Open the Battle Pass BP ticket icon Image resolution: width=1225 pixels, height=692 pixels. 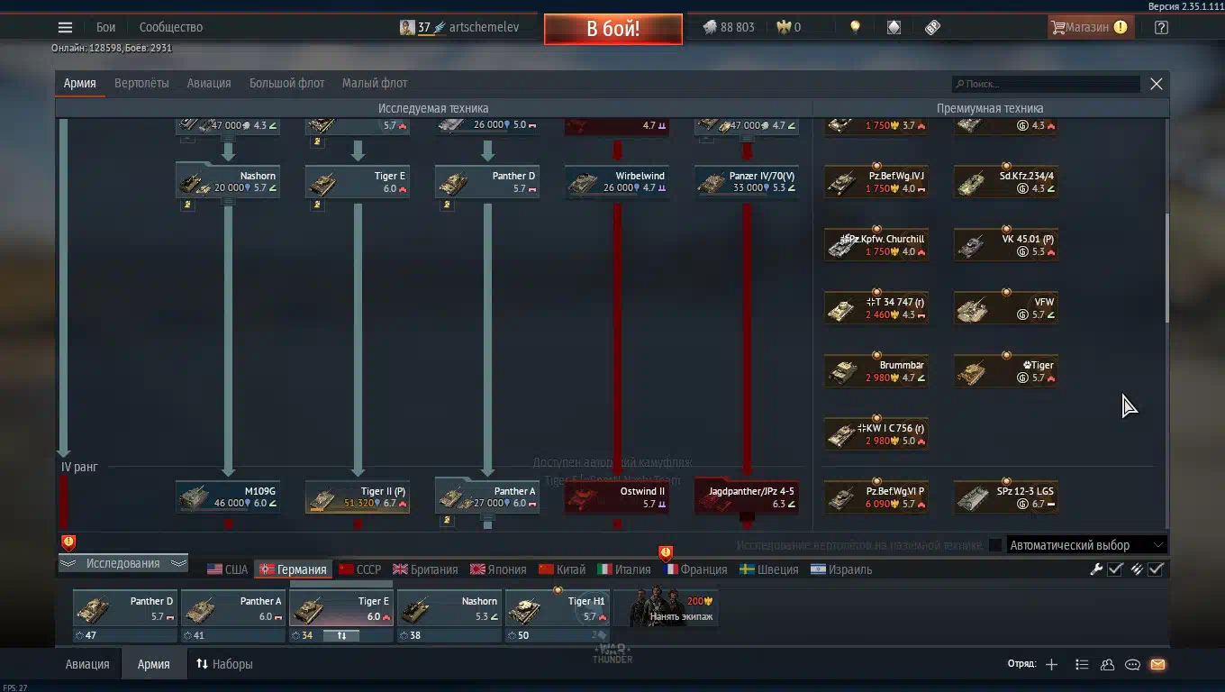click(932, 27)
